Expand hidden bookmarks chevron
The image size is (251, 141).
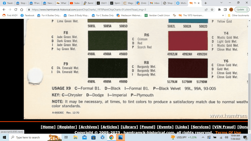tap(223, 15)
